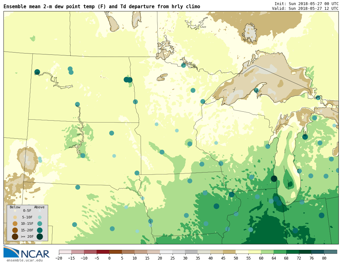Click the 'Below' legend header
The width and height of the screenshot is (342, 264).
(x=15, y=207)
